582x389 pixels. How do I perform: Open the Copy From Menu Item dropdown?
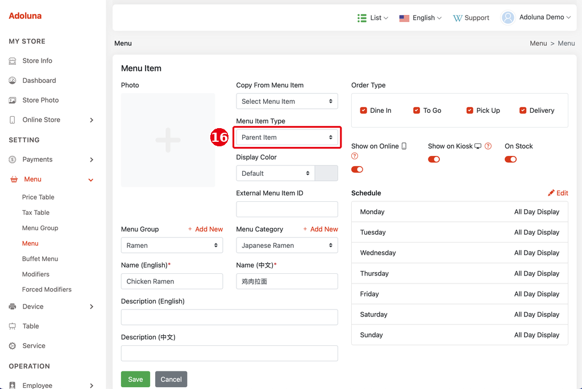[287, 101]
